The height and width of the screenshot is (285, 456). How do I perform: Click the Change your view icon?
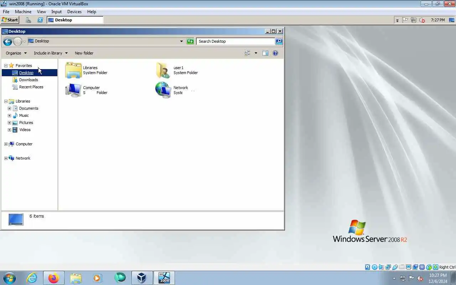point(247,53)
